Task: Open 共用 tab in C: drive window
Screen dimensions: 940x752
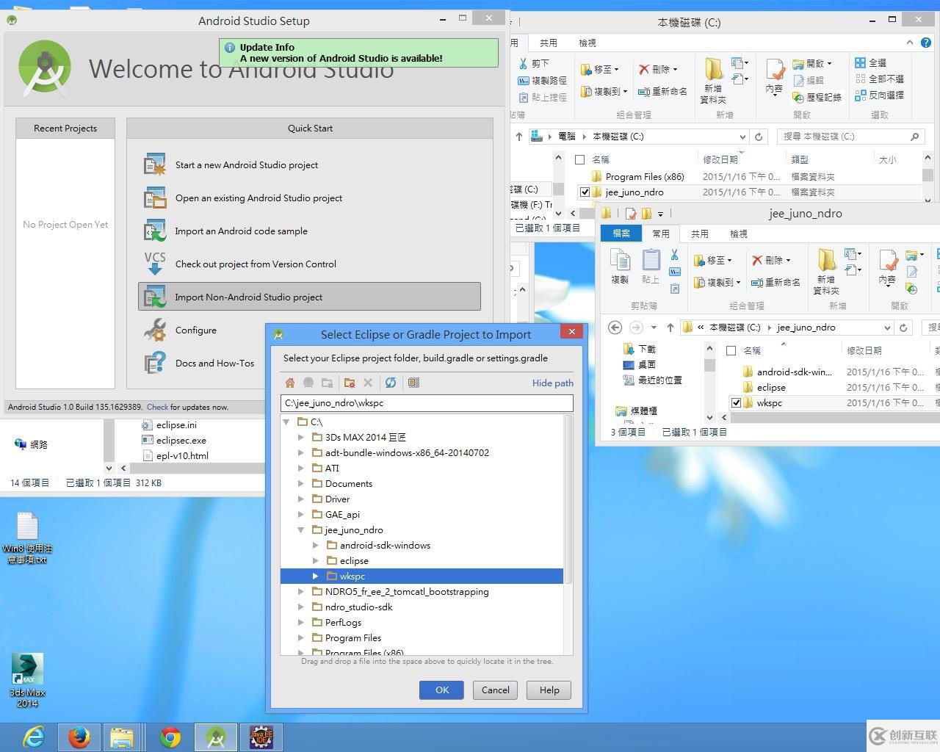Action: 549,43
